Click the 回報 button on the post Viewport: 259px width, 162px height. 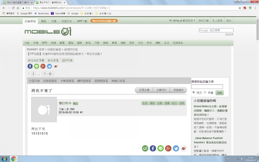click(182, 103)
